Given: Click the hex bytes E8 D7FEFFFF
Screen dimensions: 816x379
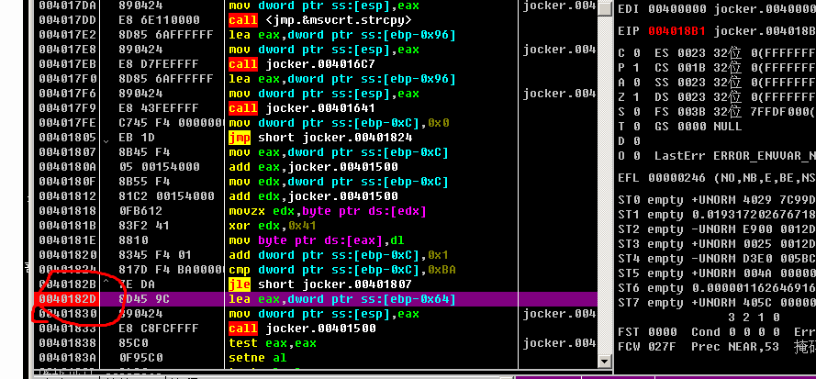Looking at the screenshot, I should coord(159,64).
